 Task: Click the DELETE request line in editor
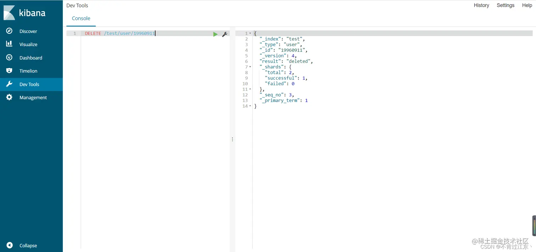point(120,33)
